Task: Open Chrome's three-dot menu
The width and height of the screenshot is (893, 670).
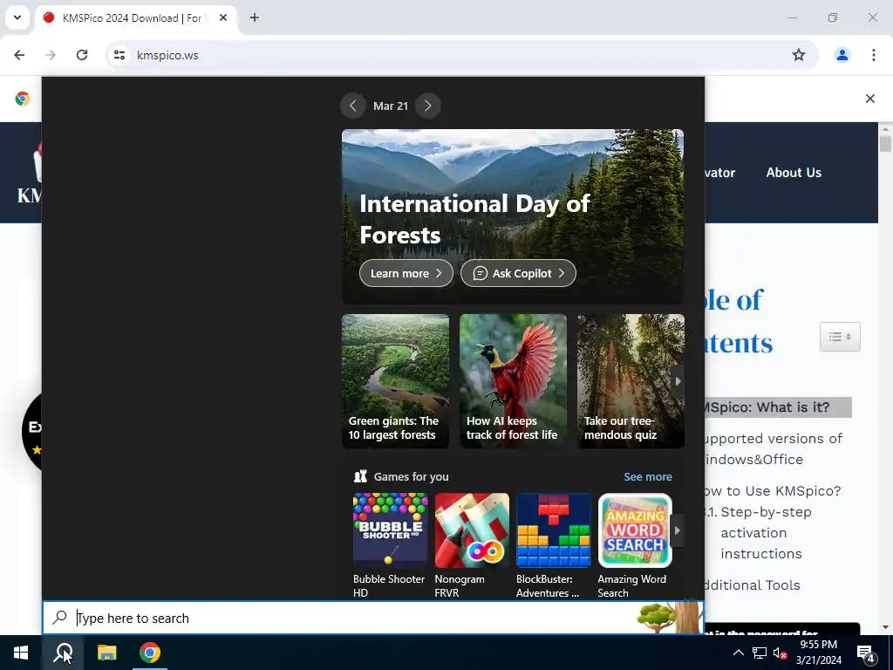Action: pos(873,55)
